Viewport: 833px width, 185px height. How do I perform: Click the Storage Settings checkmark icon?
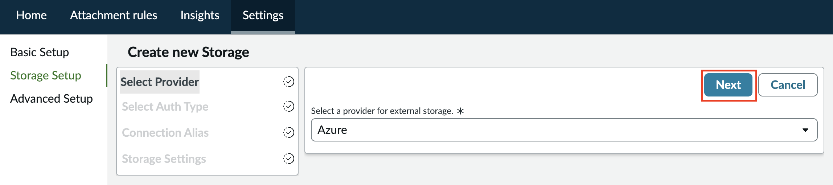point(289,159)
